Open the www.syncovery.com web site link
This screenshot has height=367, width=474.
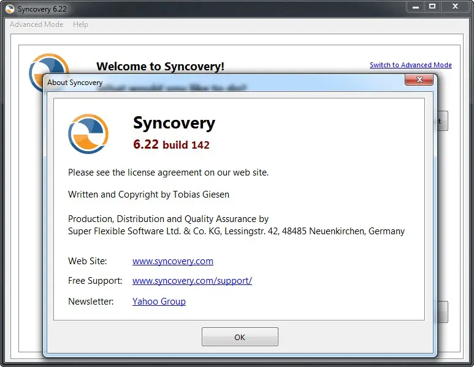coord(172,261)
